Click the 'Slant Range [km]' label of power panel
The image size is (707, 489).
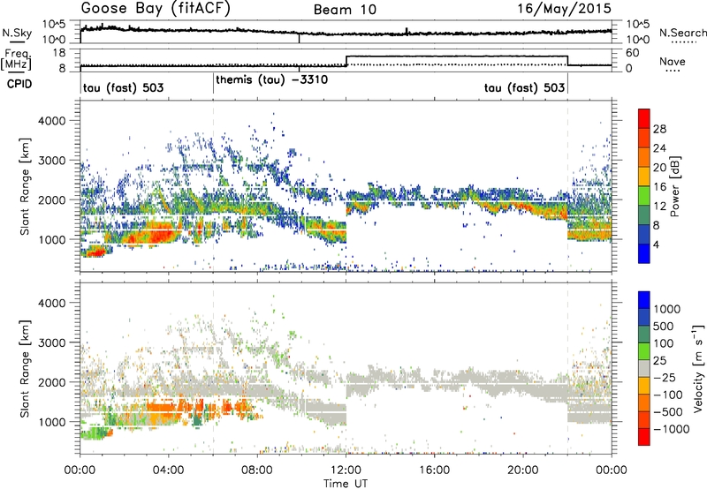coord(25,186)
